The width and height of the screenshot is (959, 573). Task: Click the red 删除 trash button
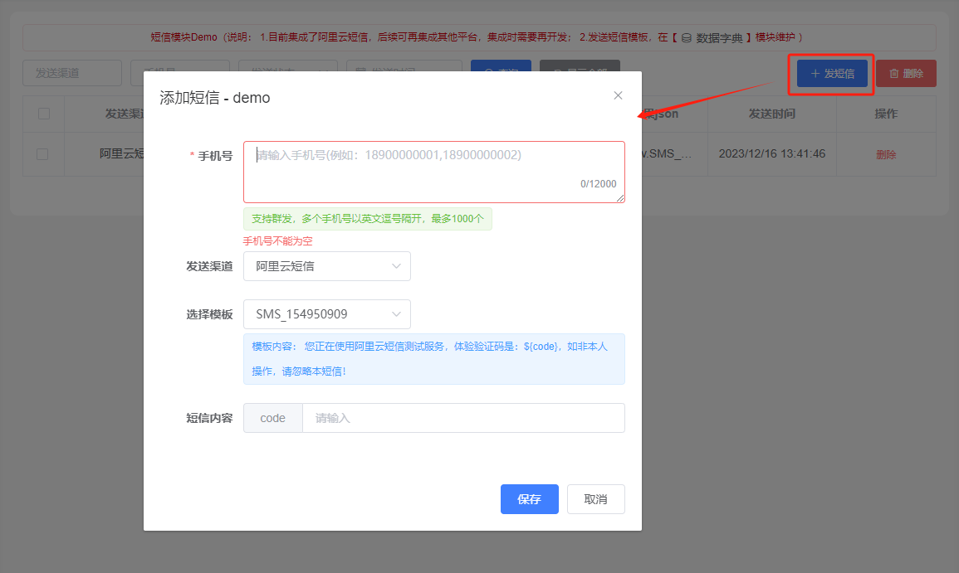pyautogui.click(x=906, y=73)
